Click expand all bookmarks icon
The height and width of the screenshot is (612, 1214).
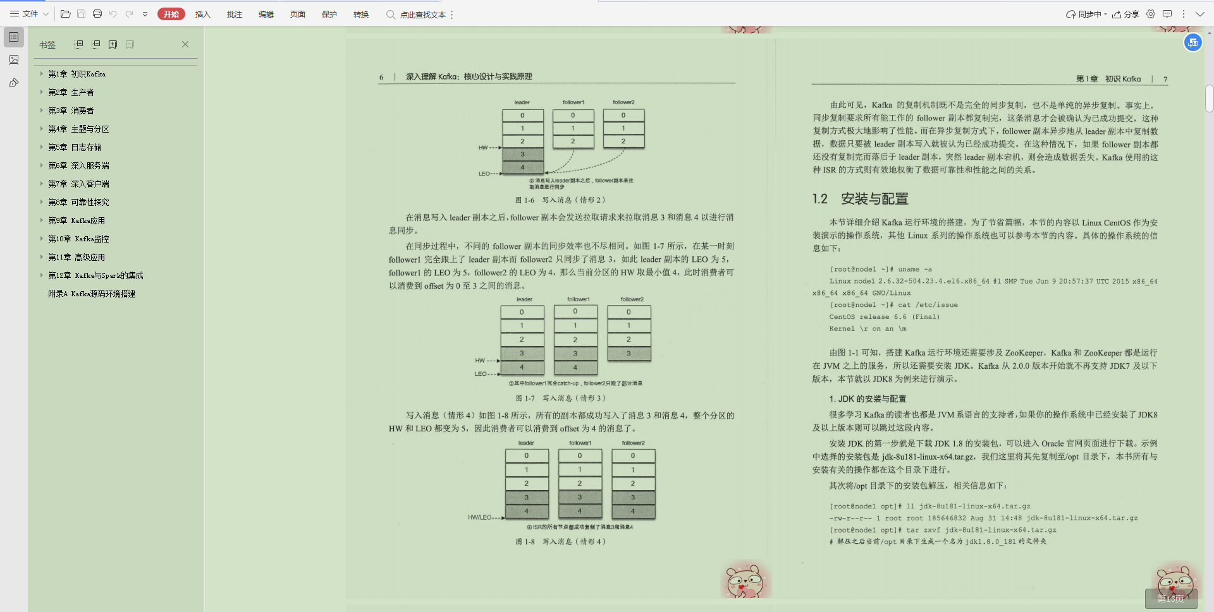pos(78,44)
